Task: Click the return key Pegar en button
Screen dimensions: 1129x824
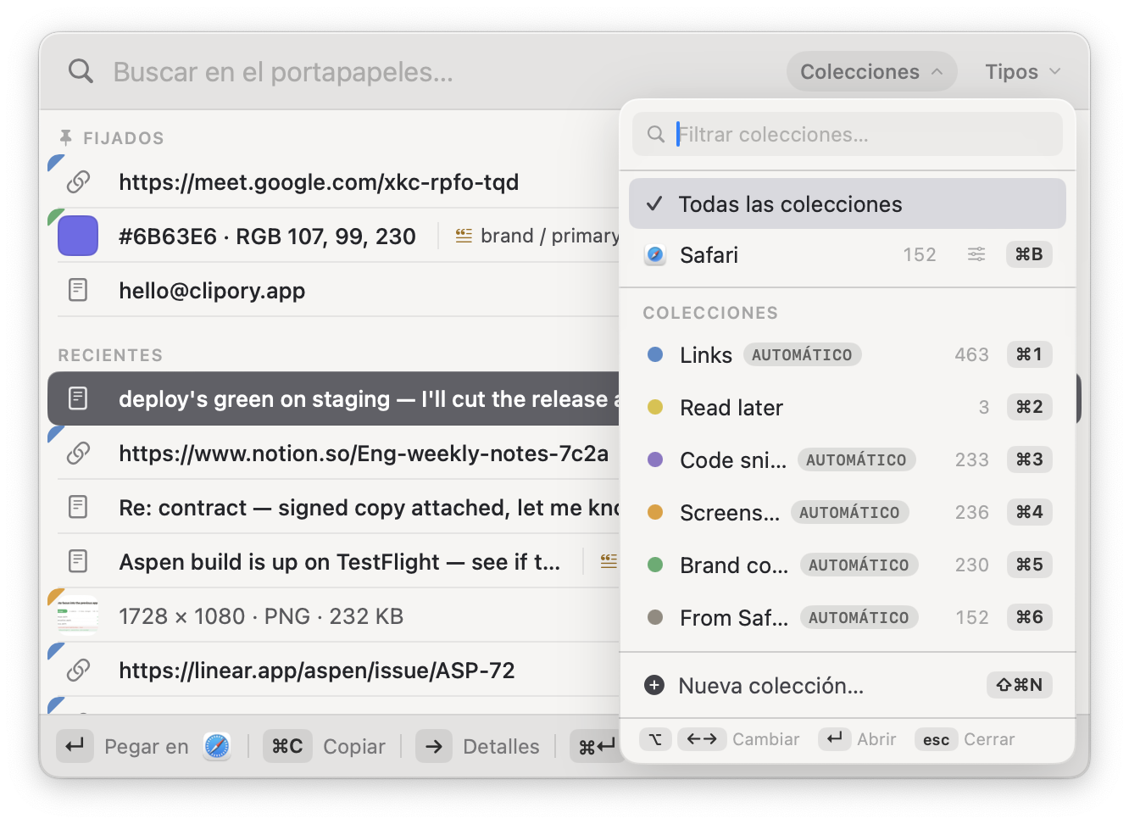Action: click(x=75, y=746)
